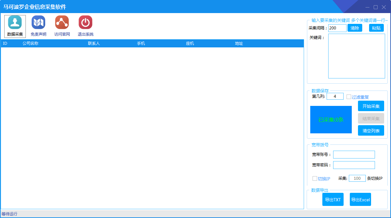This screenshot has height=218, width=391.
Task: Sort by the ID column header
Action: tap(5, 43)
